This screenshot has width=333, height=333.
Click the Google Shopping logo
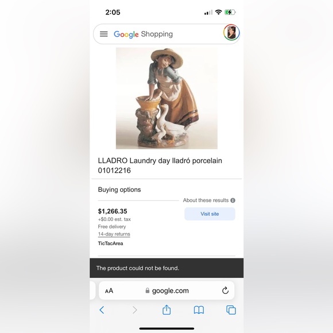[144, 34]
